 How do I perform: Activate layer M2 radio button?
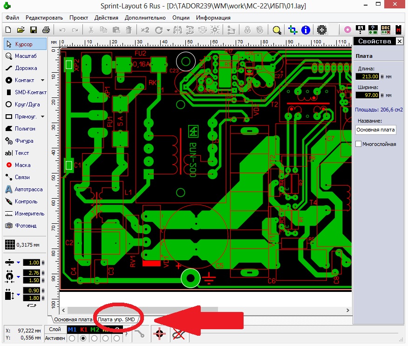point(95,338)
